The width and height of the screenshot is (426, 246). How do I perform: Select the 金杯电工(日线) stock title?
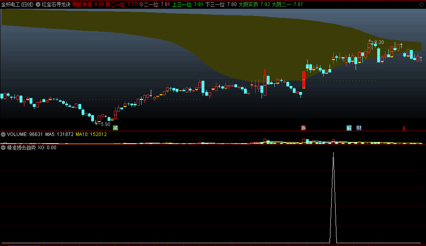point(17,4)
